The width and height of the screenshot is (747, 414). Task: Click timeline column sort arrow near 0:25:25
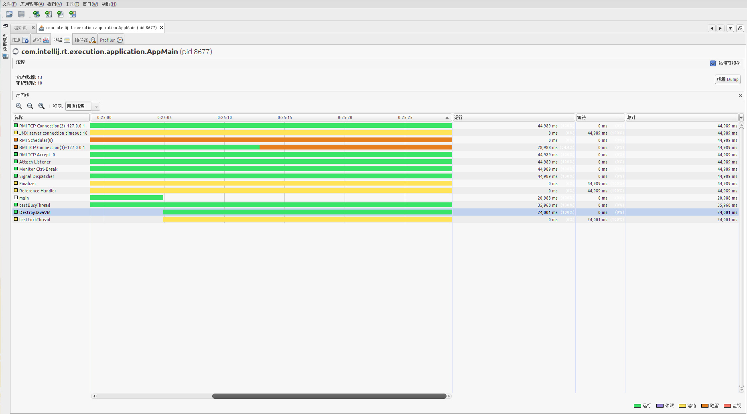point(447,117)
